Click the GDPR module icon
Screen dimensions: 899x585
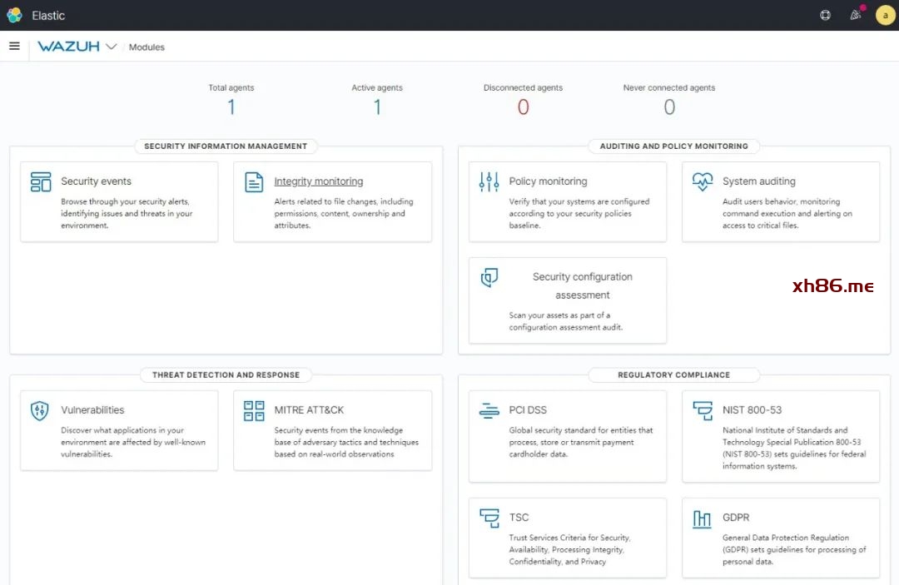[703, 518]
